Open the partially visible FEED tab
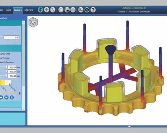Viewport: 167px width, 133px height. [x=1, y=10]
